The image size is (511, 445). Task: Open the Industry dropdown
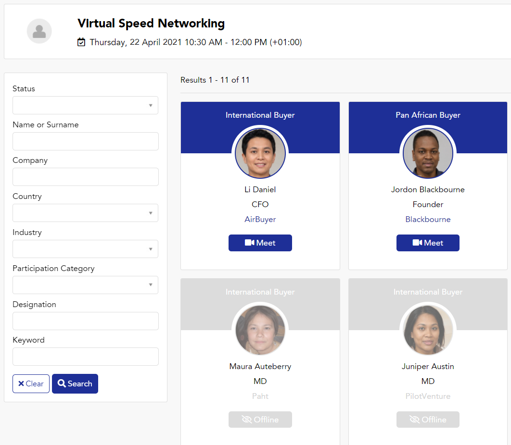(x=85, y=249)
